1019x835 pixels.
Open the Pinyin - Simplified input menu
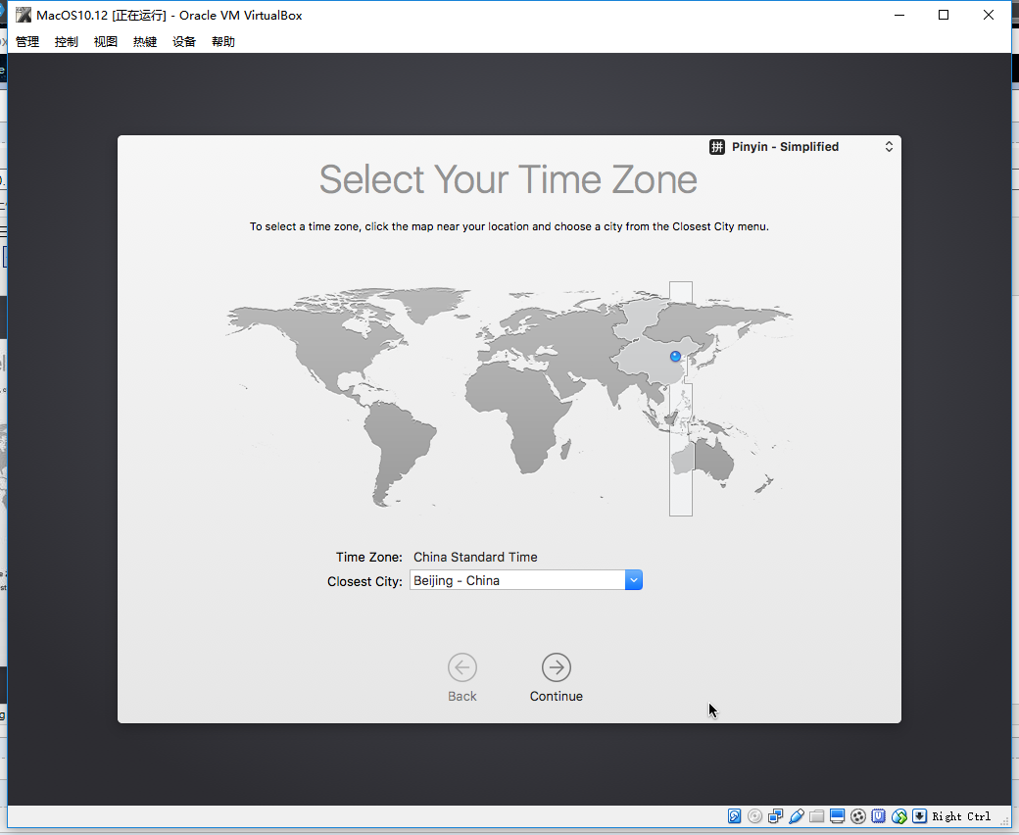[x=801, y=147]
